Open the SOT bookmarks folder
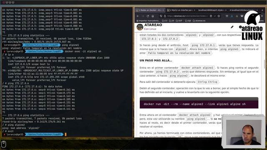 tap(179, 21)
